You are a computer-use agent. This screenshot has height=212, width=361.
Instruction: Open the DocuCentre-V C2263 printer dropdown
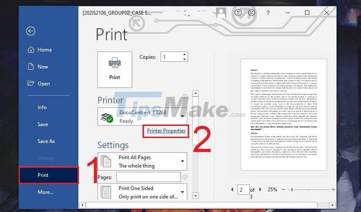[142, 116]
